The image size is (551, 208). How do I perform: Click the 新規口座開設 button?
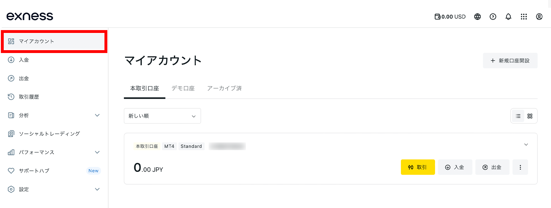[x=510, y=61]
